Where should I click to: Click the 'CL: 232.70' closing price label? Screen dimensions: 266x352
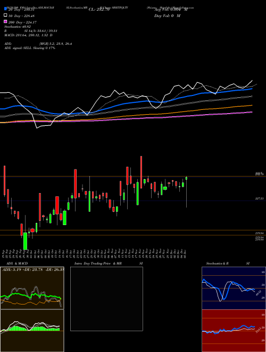pos(99,10)
